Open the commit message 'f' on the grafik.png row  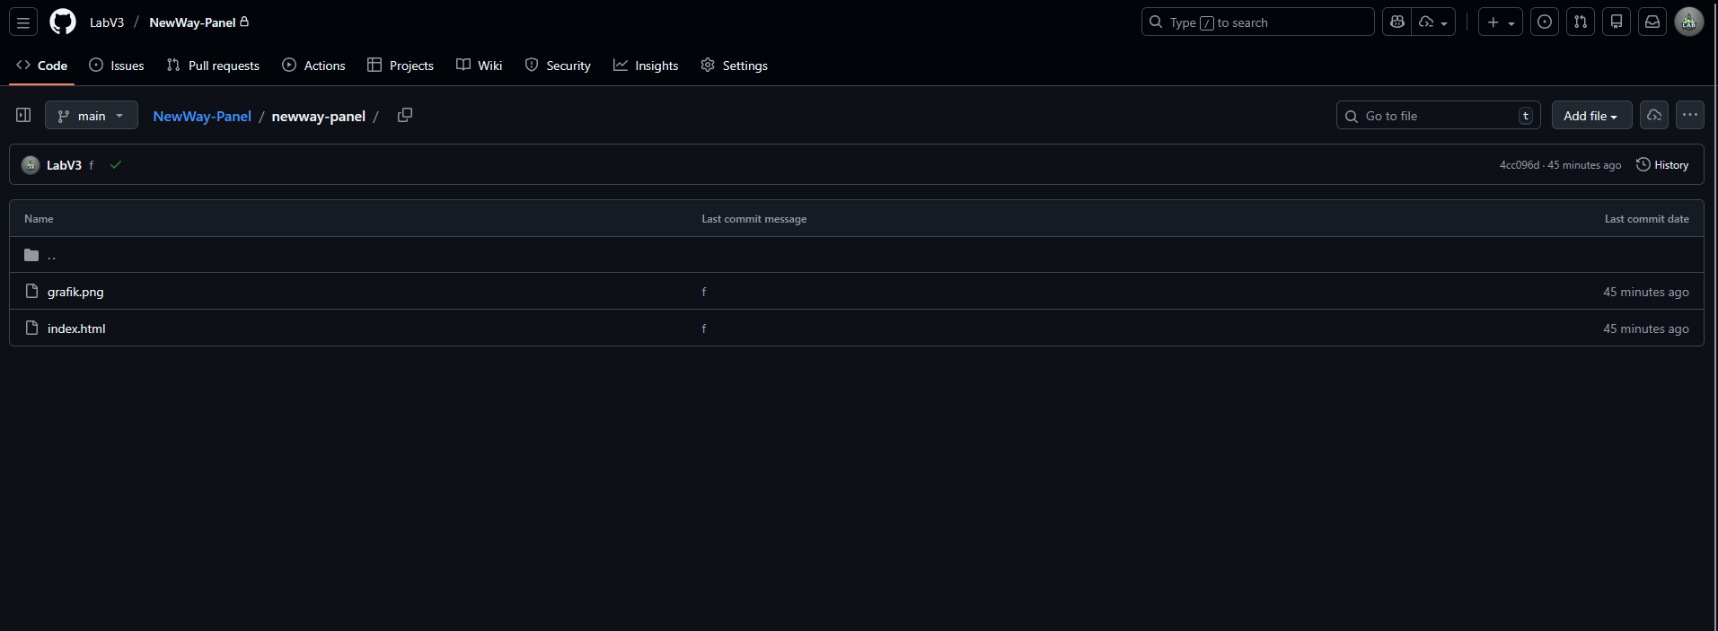pos(704,292)
